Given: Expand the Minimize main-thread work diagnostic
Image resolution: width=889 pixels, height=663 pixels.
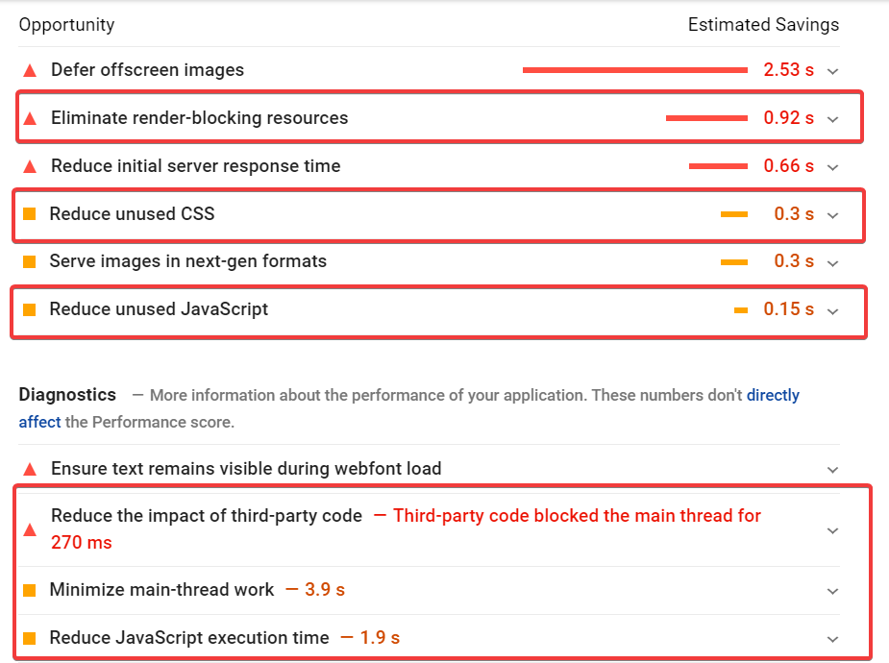Looking at the screenshot, I should pos(832,590).
